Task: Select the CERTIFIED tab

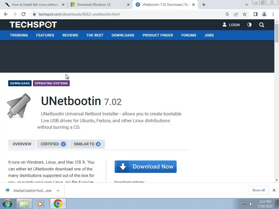Action: 53,144
